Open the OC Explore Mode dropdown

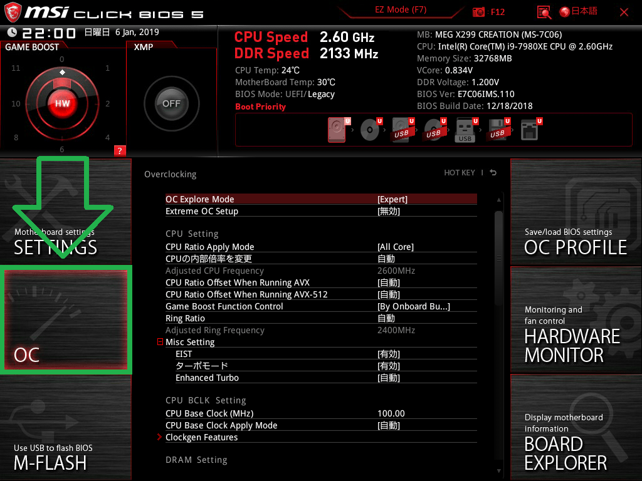pos(392,199)
